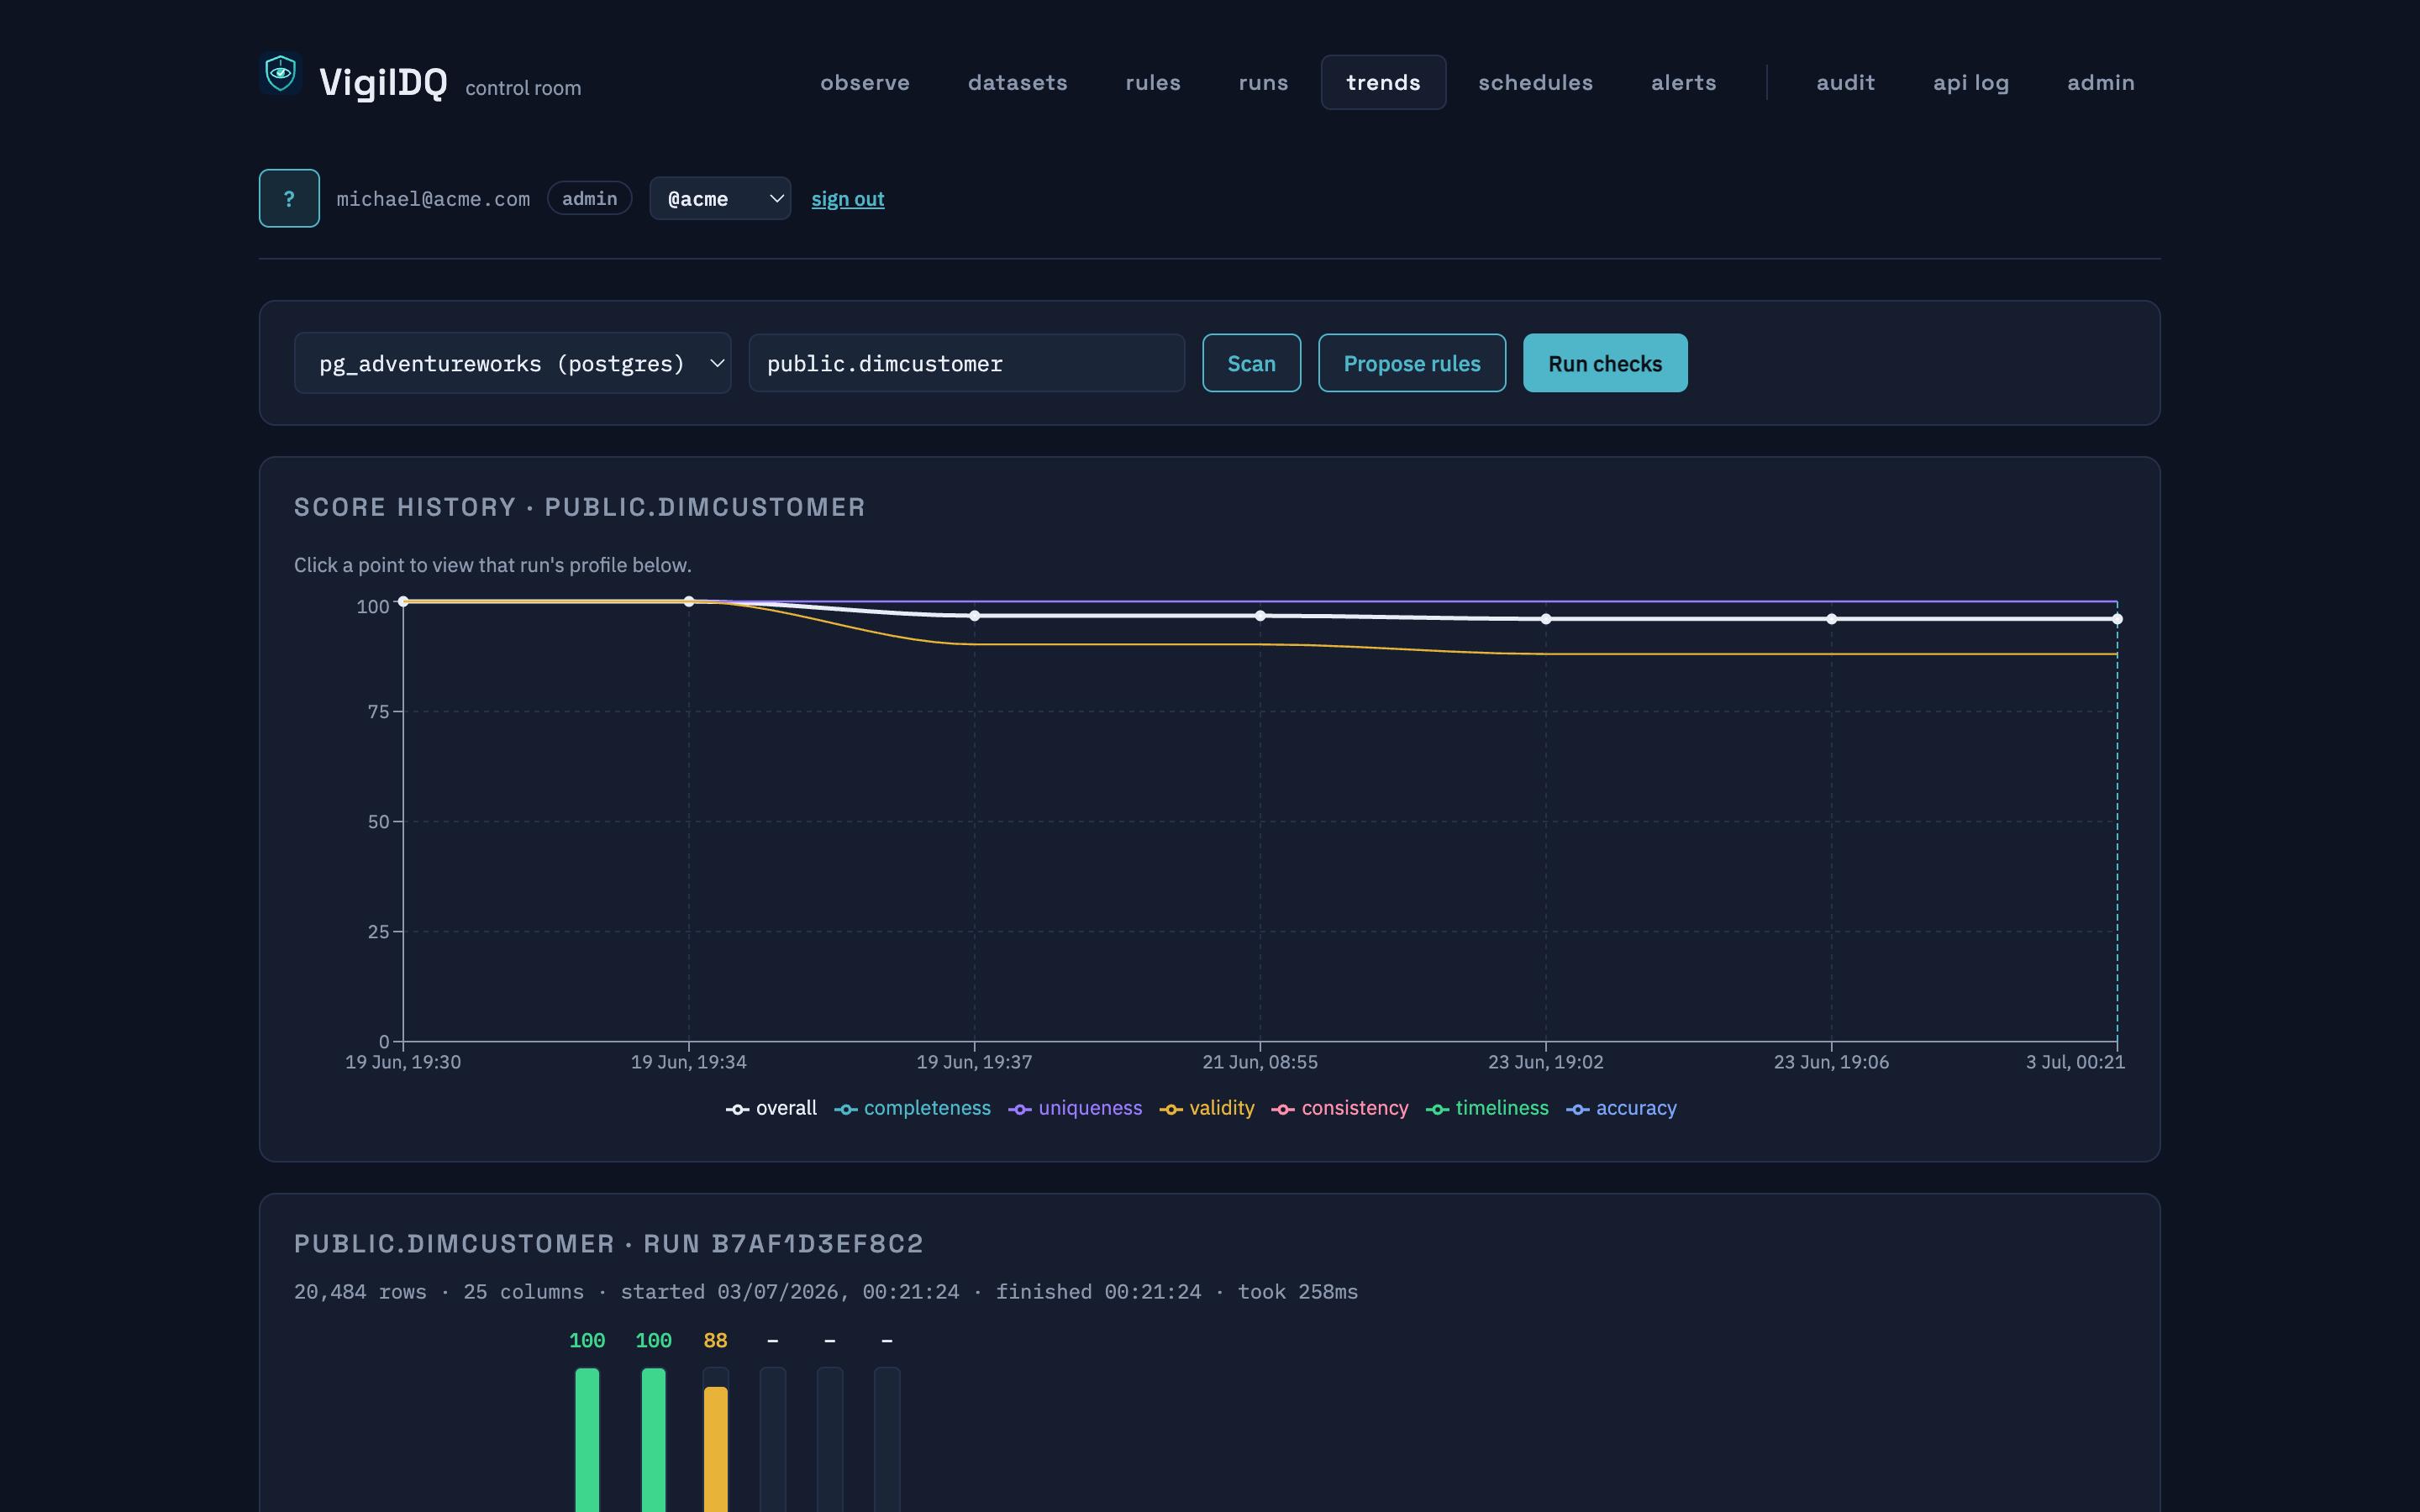Click the VigilDQ shield eye logo

click(281, 74)
